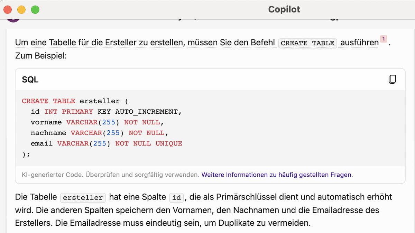
Task: Click the copy icon in the code block header
Action: (393, 79)
